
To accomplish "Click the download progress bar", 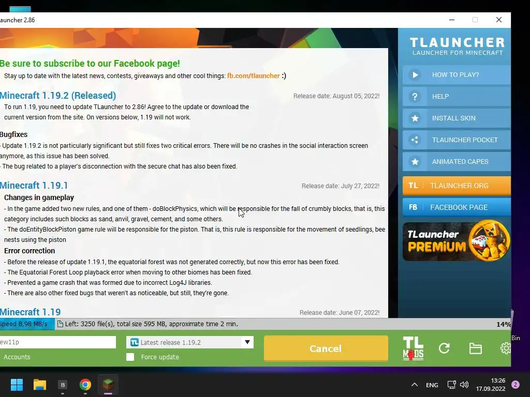I will click(255, 324).
